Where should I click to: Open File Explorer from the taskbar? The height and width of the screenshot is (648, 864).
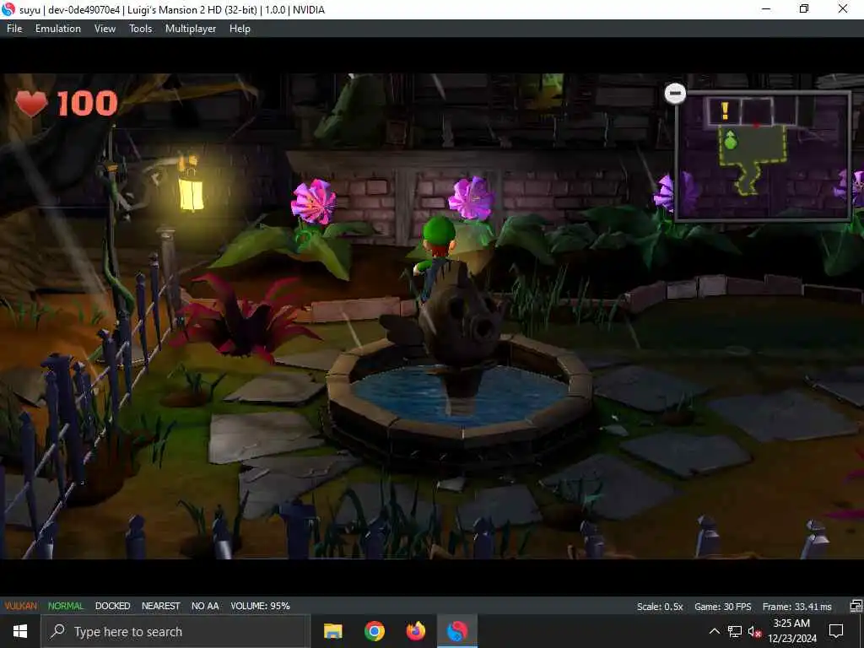[x=332, y=631]
